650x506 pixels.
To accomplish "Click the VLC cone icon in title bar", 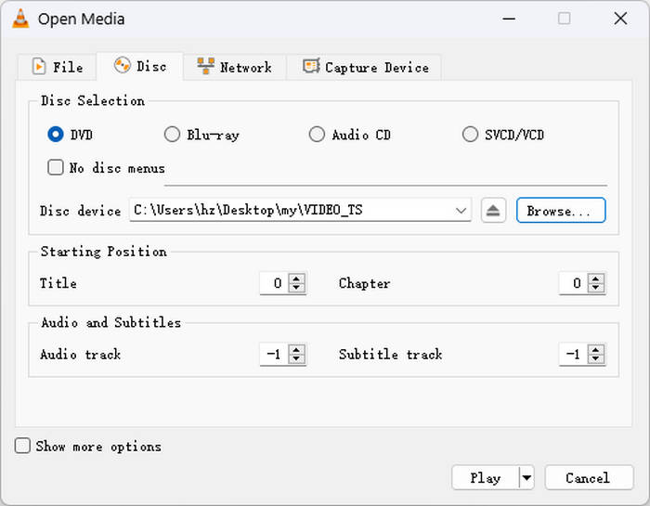I will (20, 19).
